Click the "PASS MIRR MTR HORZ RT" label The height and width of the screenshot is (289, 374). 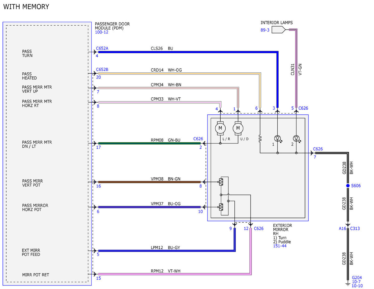coord(37,104)
